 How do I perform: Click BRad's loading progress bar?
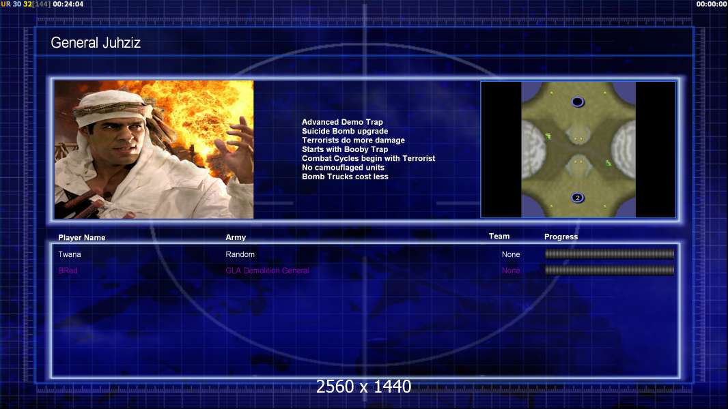(609, 271)
